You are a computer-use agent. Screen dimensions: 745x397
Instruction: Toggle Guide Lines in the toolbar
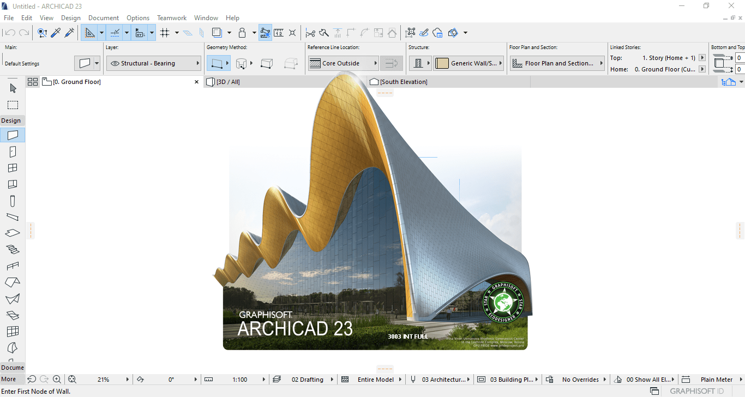tap(91, 33)
